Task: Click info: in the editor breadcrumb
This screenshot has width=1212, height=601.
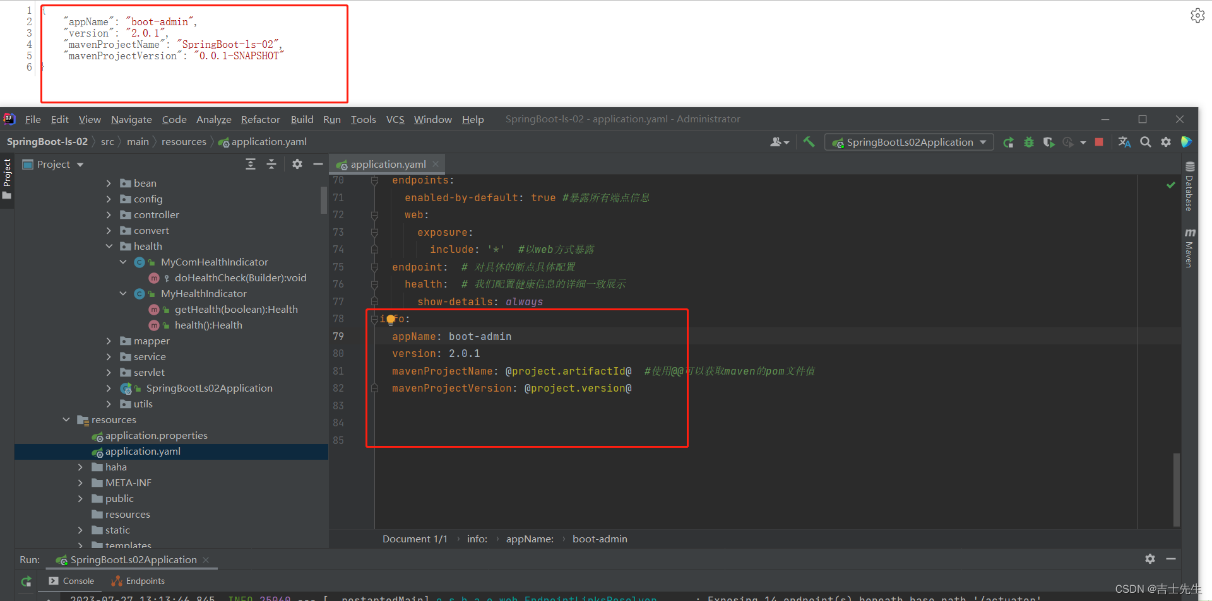Action: pyautogui.click(x=477, y=539)
